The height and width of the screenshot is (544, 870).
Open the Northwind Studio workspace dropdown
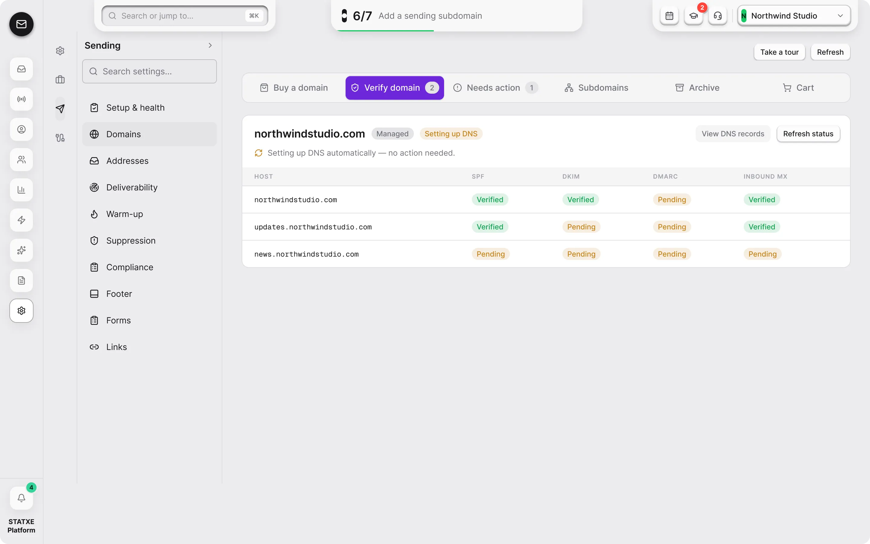point(794,16)
